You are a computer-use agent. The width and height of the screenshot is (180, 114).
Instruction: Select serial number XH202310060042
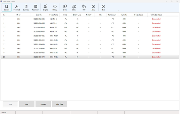(x=39, y=40)
